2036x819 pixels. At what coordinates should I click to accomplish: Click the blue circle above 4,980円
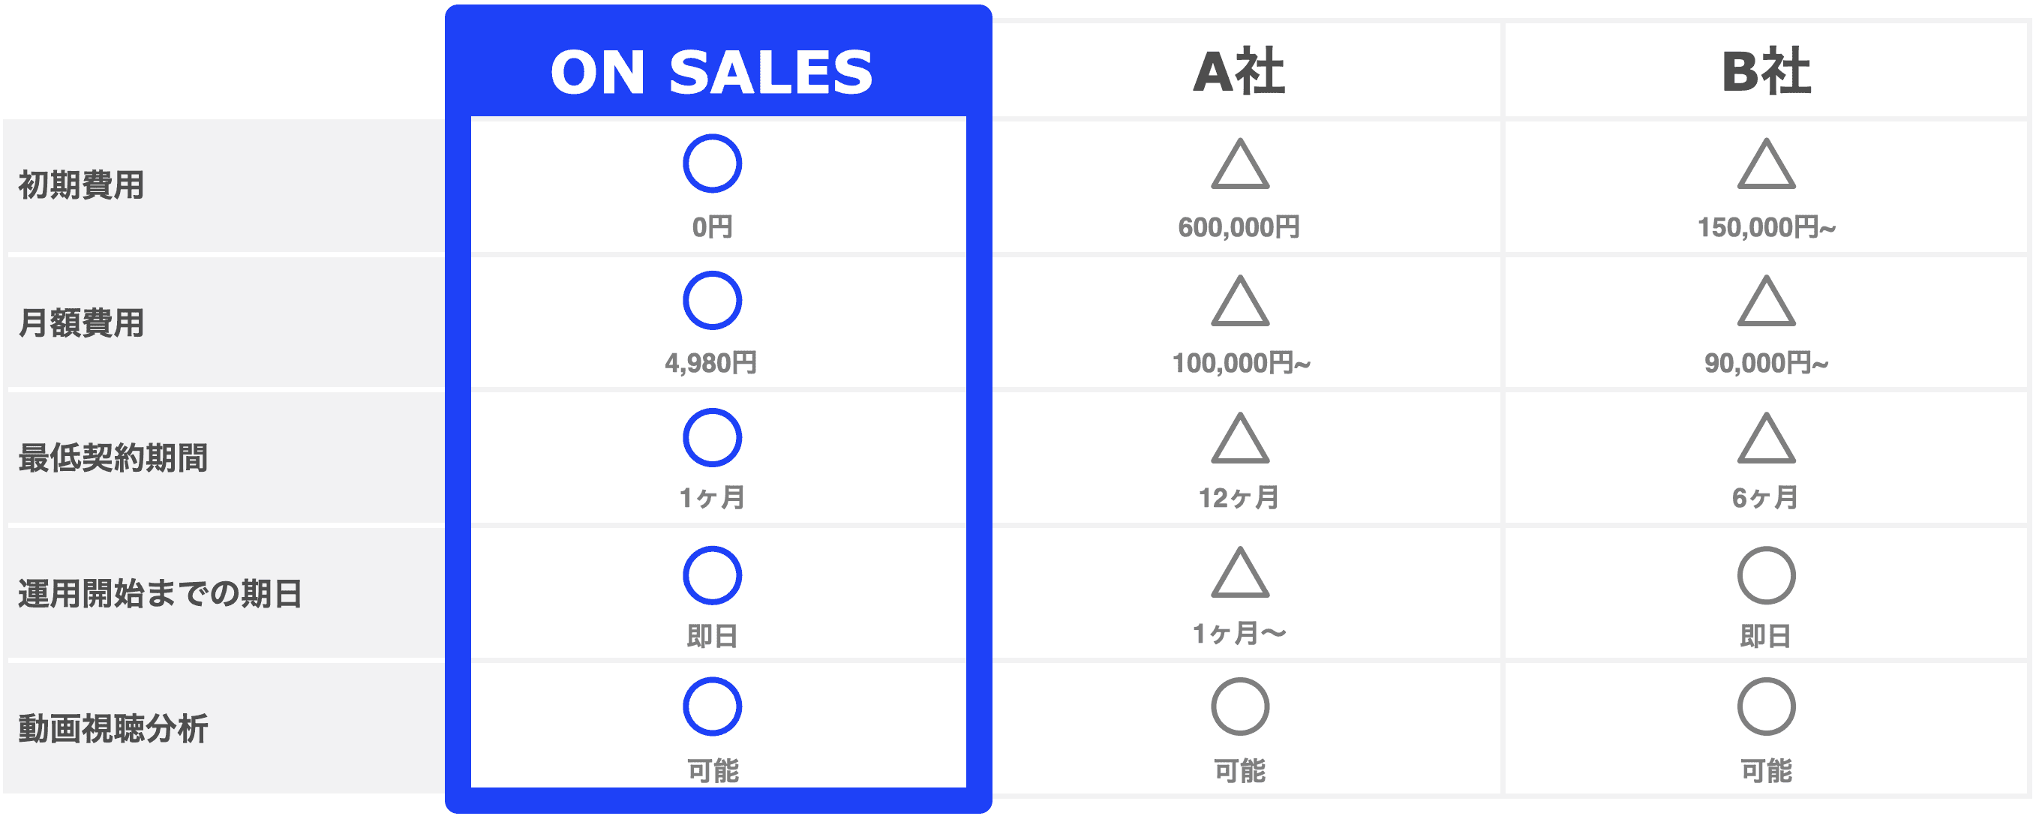[x=712, y=301]
